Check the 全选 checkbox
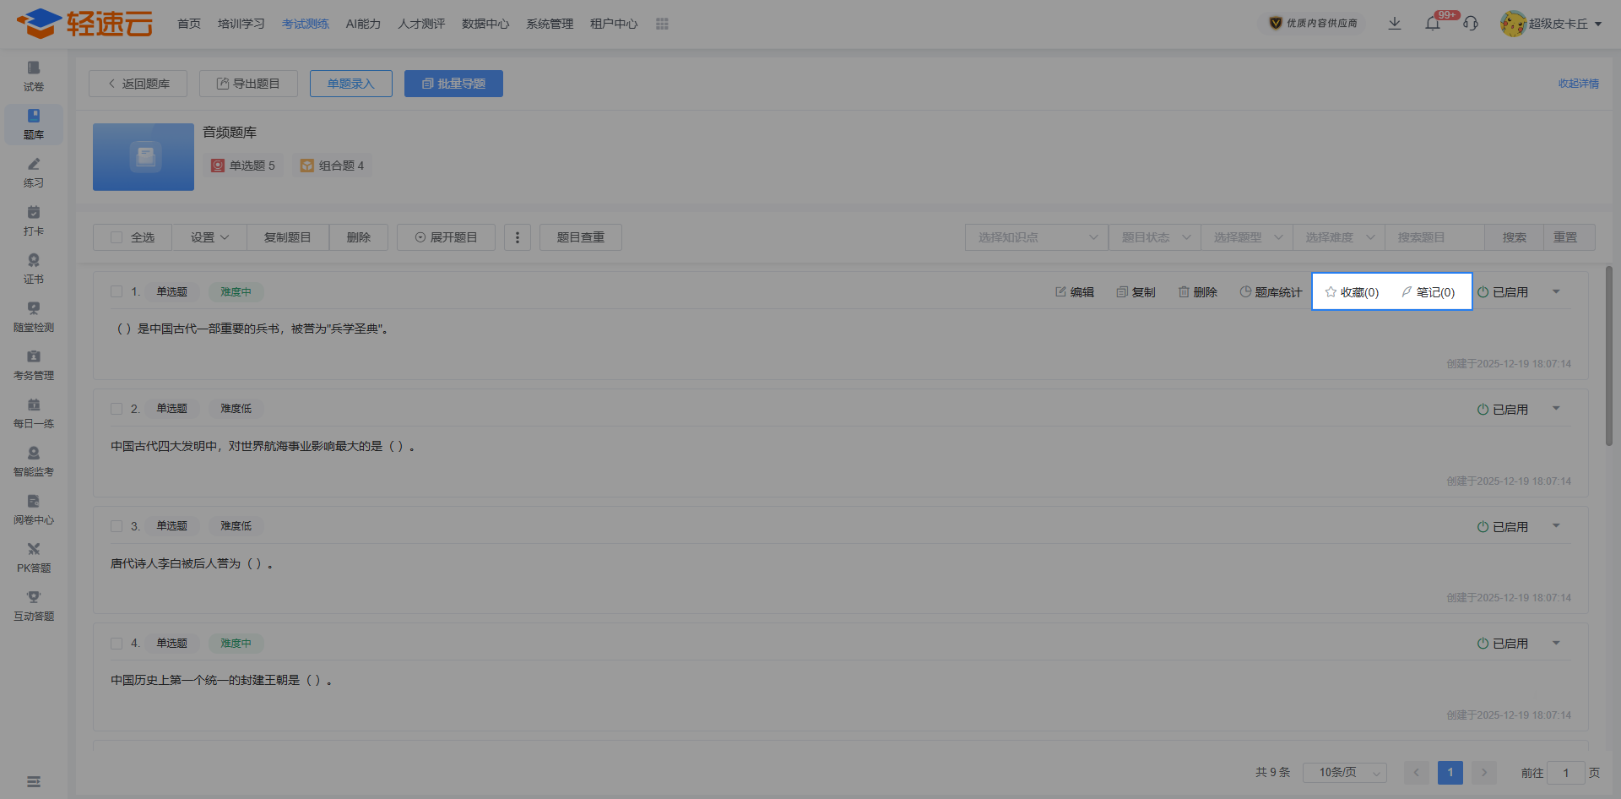 pyautogui.click(x=117, y=237)
